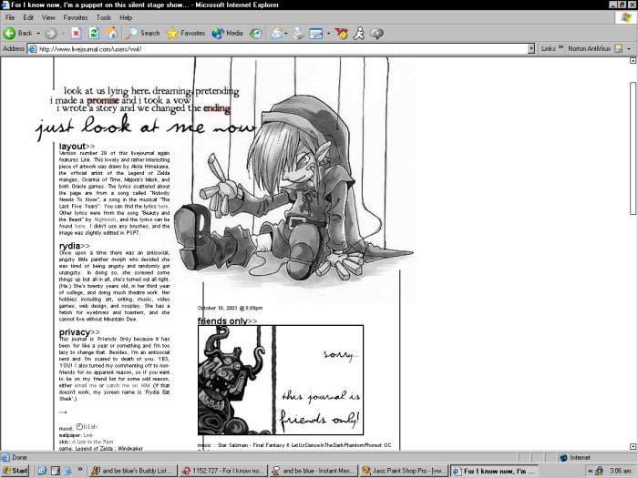Viewport: 638px width, 478px height.
Task: Open the Back history dropdown arrow
Action: point(38,34)
